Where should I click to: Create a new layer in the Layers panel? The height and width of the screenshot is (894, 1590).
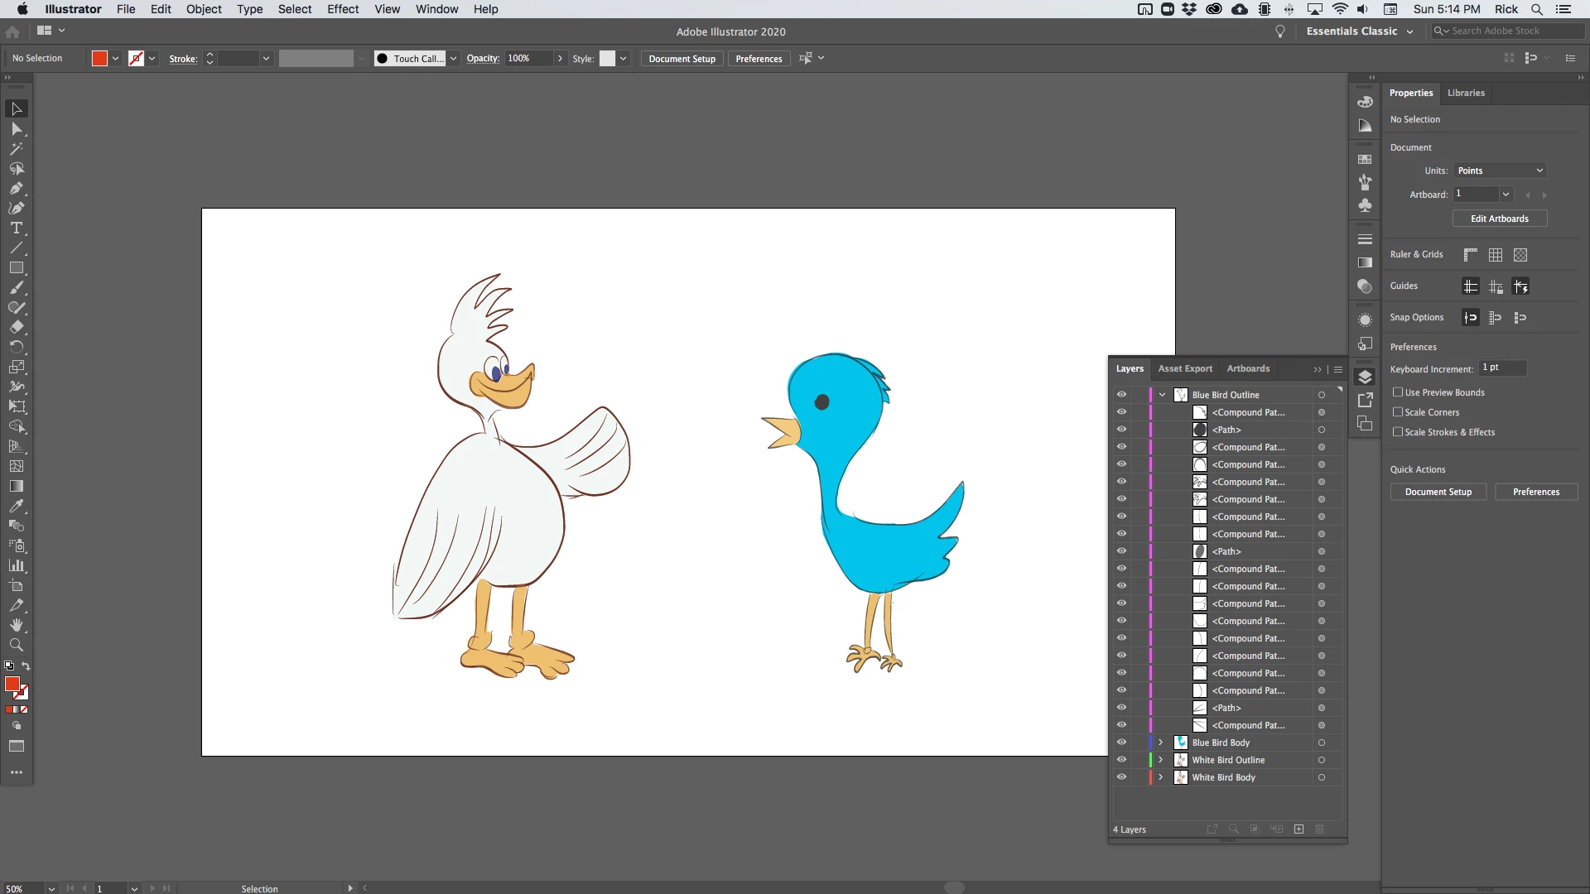point(1298,829)
